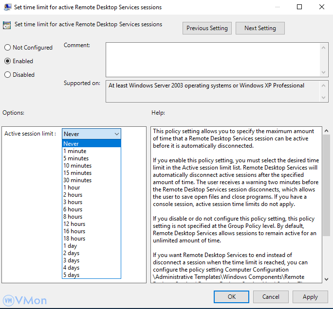Viewport: 333px width, 309px height.
Task: Choose the 12 hours list entry
Action: coord(74,224)
